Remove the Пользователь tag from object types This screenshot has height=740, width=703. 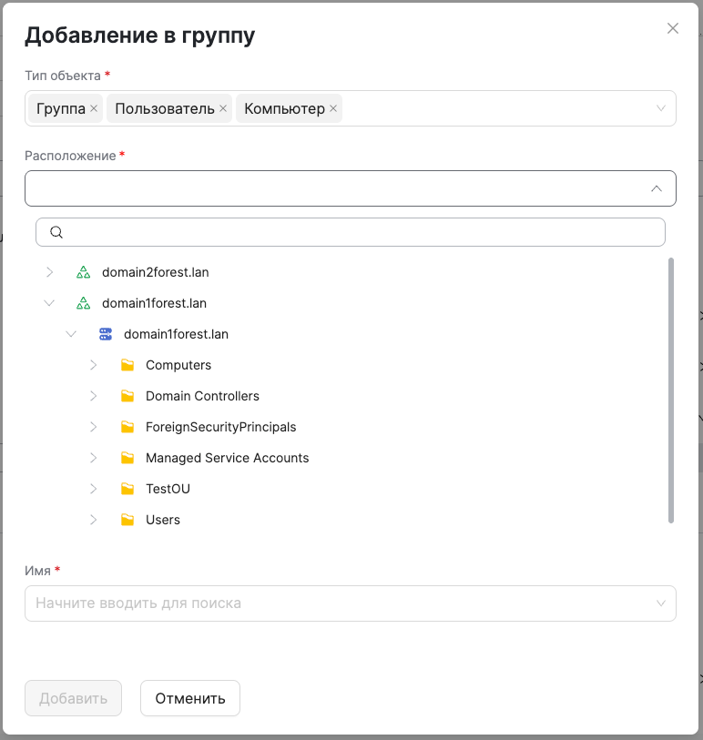[x=223, y=107]
